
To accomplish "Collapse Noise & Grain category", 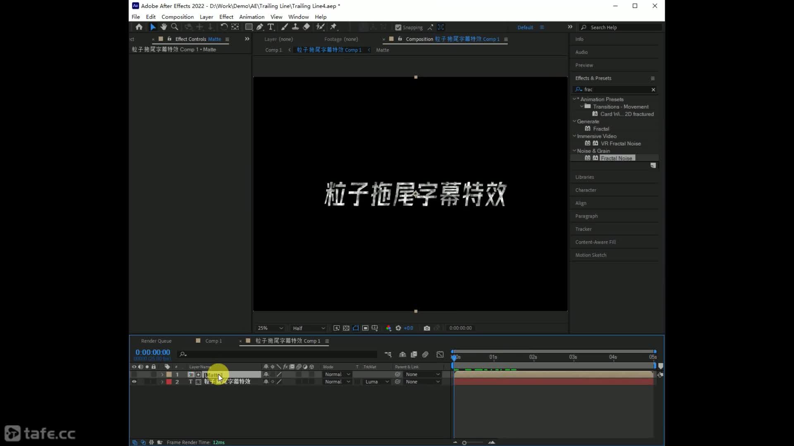I will [x=574, y=151].
